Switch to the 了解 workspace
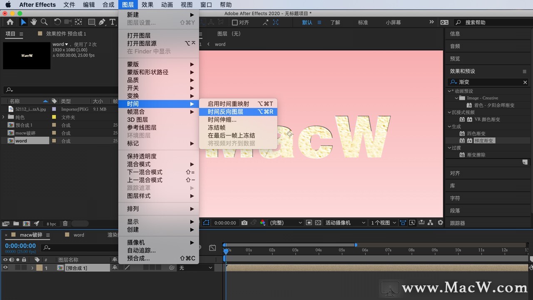Image resolution: width=533 pixels, height=300 pixels. click(x=335, y=22)
